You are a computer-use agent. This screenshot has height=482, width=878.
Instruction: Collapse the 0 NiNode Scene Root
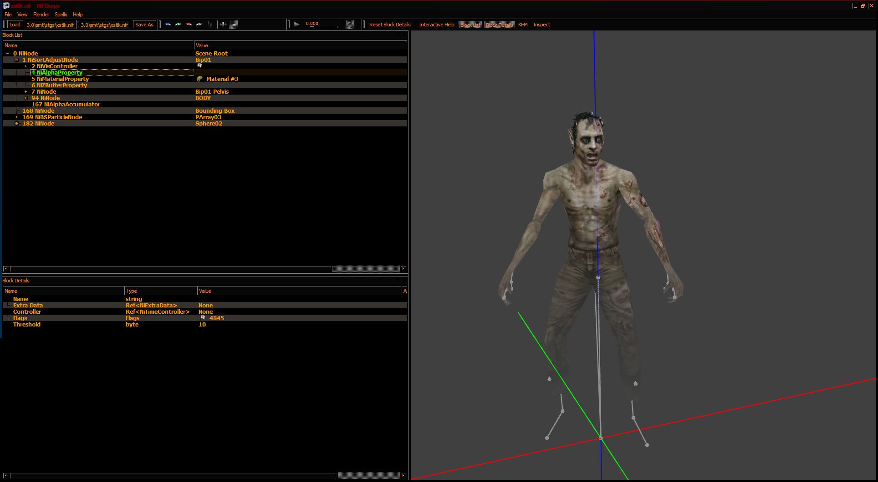coord(8,53)
